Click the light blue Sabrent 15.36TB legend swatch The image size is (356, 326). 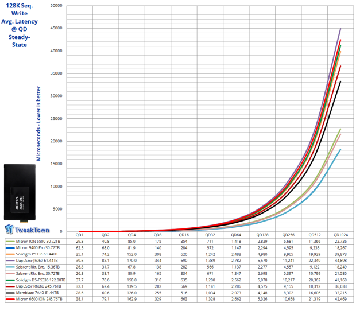point(10,267)
